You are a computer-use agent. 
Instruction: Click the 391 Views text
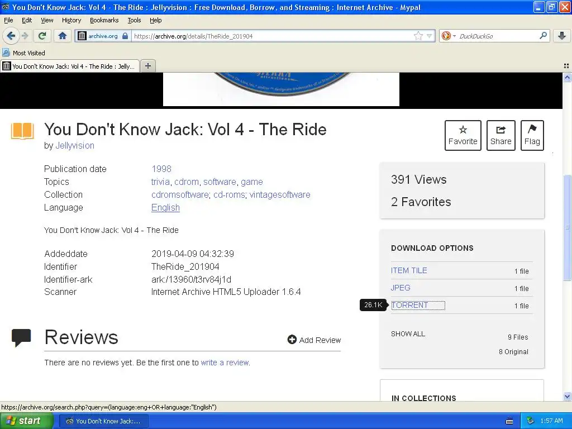[x=418, y=179]
